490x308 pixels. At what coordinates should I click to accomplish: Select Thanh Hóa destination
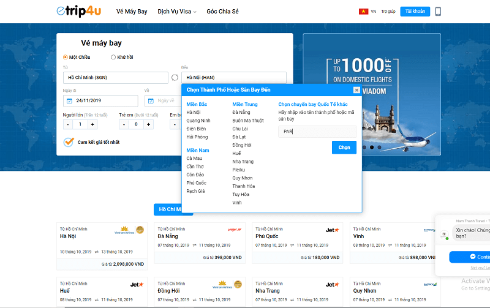(244, 186)
